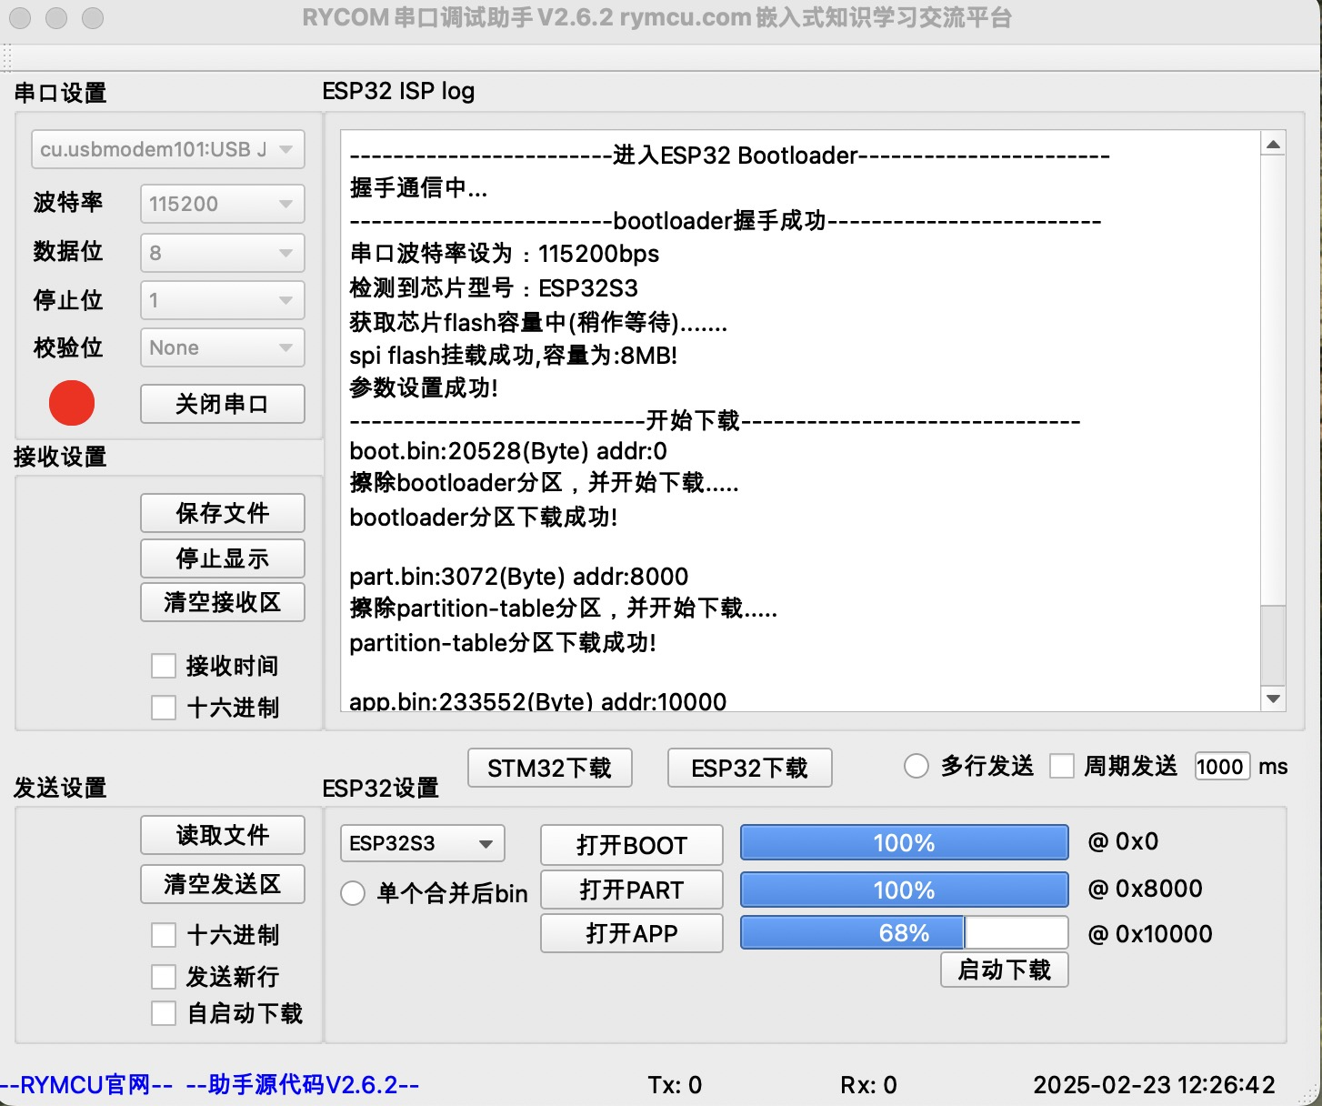Image resolution: width=1322 pixels, height=1106 pixels.
Task: Select the 单个合并后bin radio option
Action: pos(353,893)
